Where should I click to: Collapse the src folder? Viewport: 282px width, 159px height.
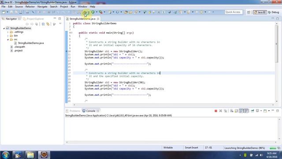click(8, 39)
